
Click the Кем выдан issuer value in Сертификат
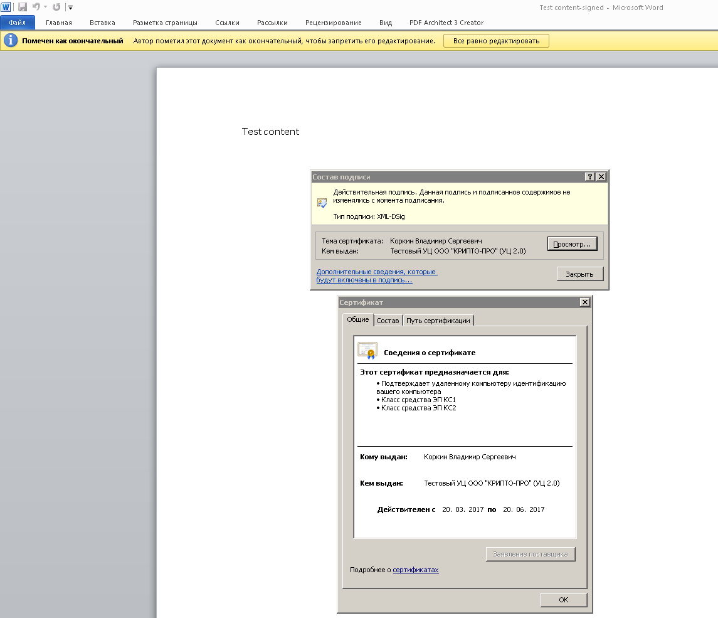click(492, 483)
